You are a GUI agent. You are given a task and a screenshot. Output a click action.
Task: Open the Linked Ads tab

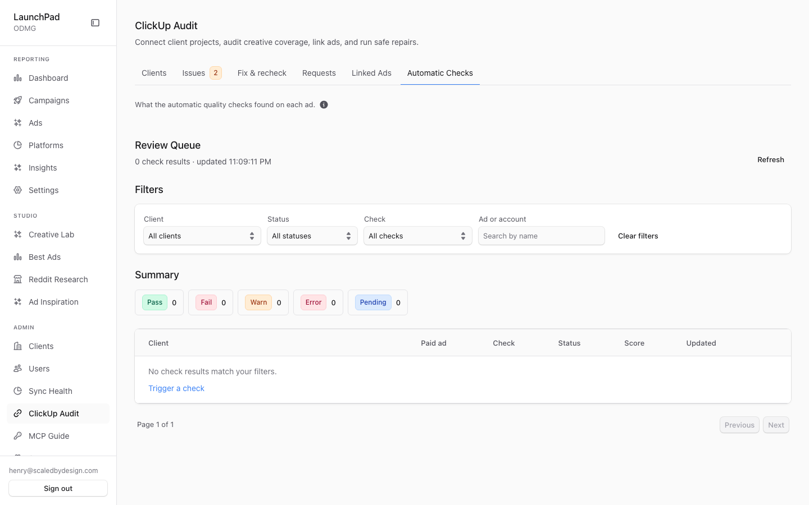pyautogui.click(x=371, y=73)
